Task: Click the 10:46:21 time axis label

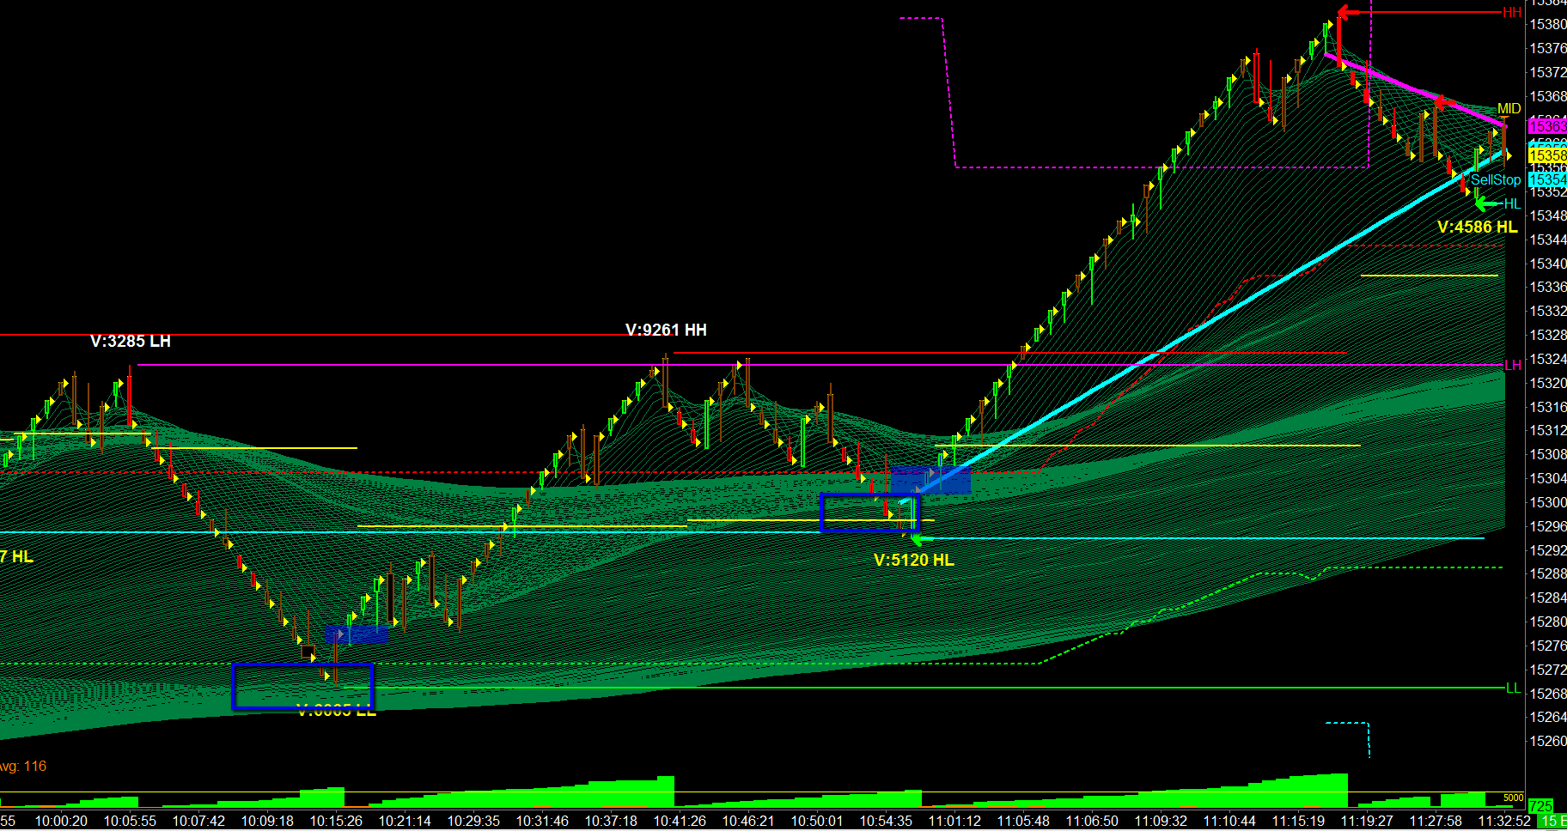Action: 748,821
